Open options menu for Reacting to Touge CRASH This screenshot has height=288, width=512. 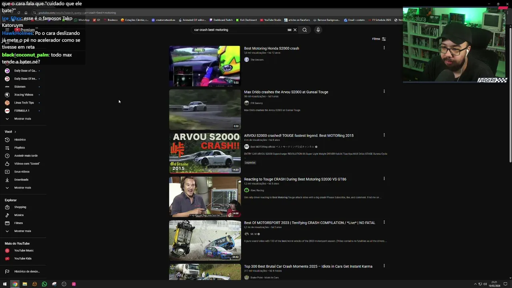(x=384, y=178)
